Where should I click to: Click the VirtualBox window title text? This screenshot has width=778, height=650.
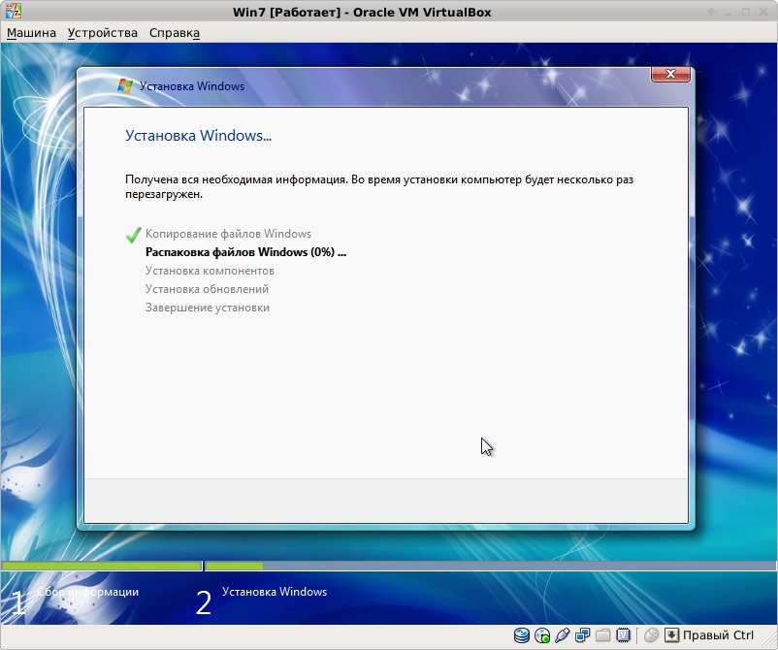pos(362,13)
